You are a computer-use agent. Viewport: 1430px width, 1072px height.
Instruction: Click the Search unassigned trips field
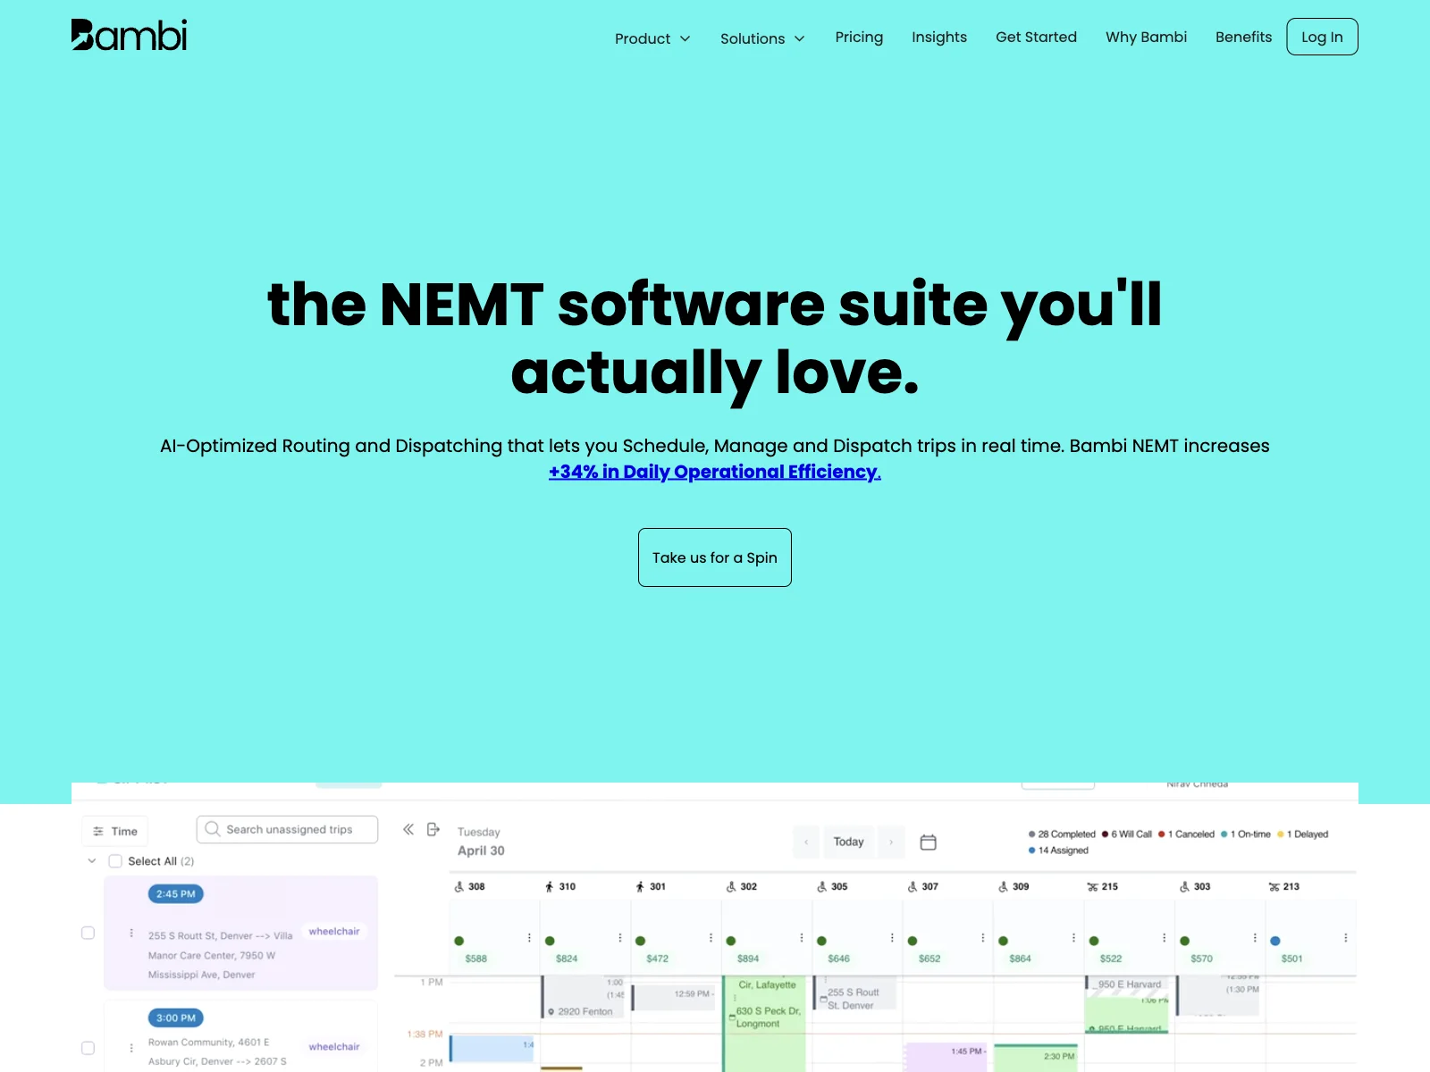(288, 829)
